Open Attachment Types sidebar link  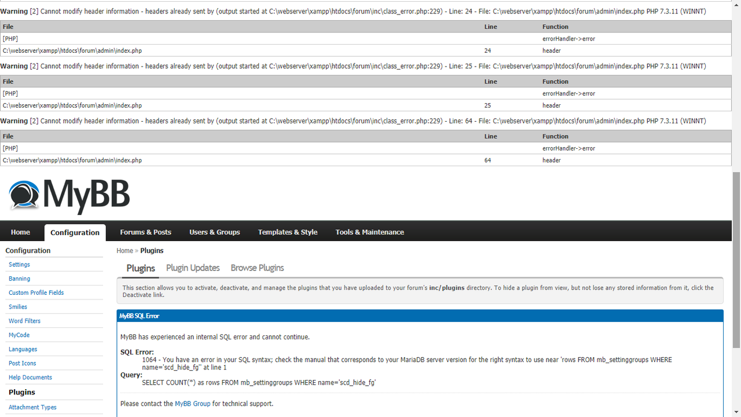(32, 407)
